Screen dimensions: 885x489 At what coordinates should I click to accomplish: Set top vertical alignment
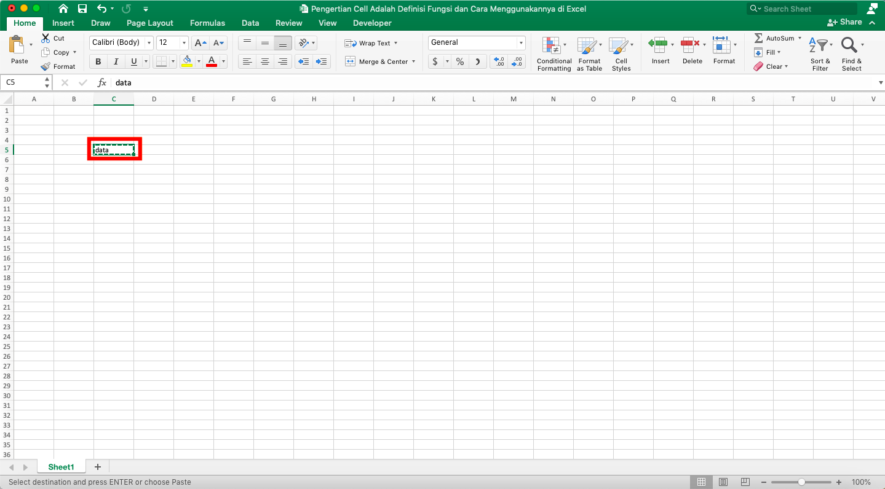[247, 43]
